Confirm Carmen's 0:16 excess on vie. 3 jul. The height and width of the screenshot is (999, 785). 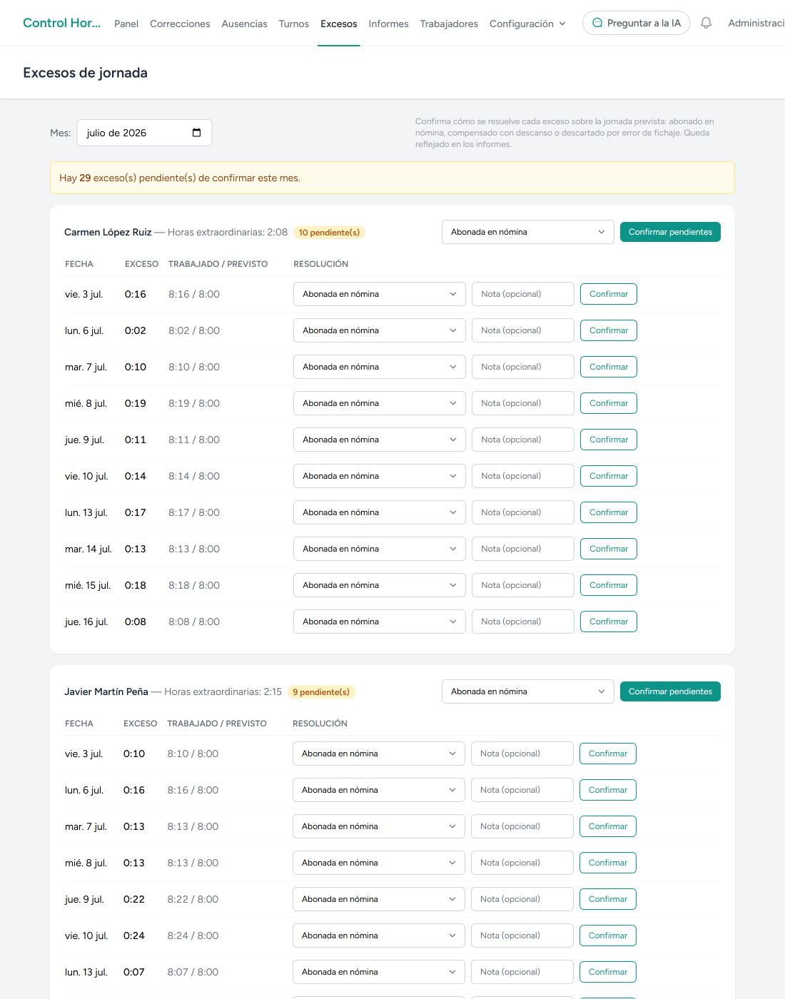(x=609, y=294)
